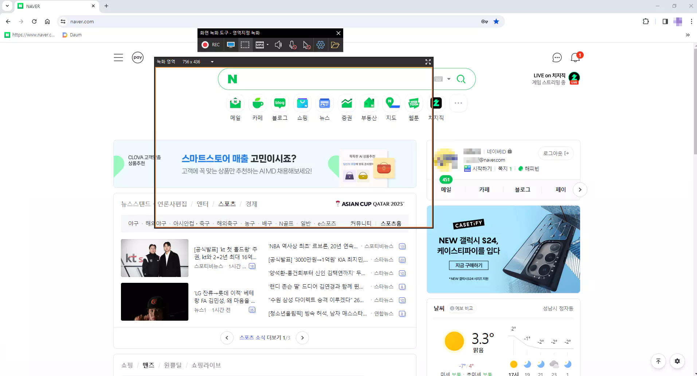The height and width of the screenshot is (376, 697).
Task: Open kt home run king article thumbnail
Action: pos(154,258)
